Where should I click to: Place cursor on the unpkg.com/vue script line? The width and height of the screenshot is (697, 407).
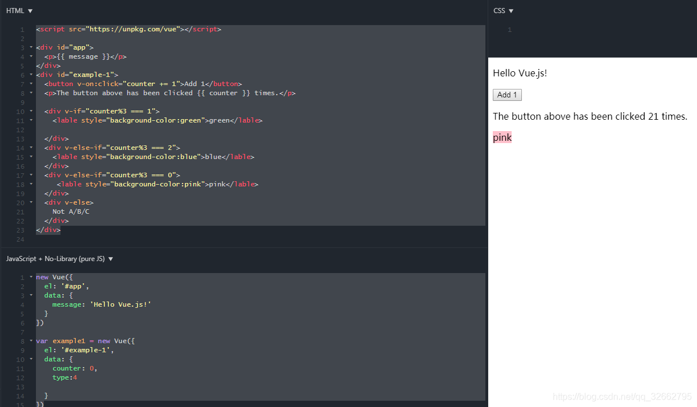128,29
